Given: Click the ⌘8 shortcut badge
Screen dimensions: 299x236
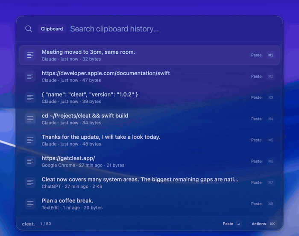Looking at the screenshot, I should click(x=270, y=204).
